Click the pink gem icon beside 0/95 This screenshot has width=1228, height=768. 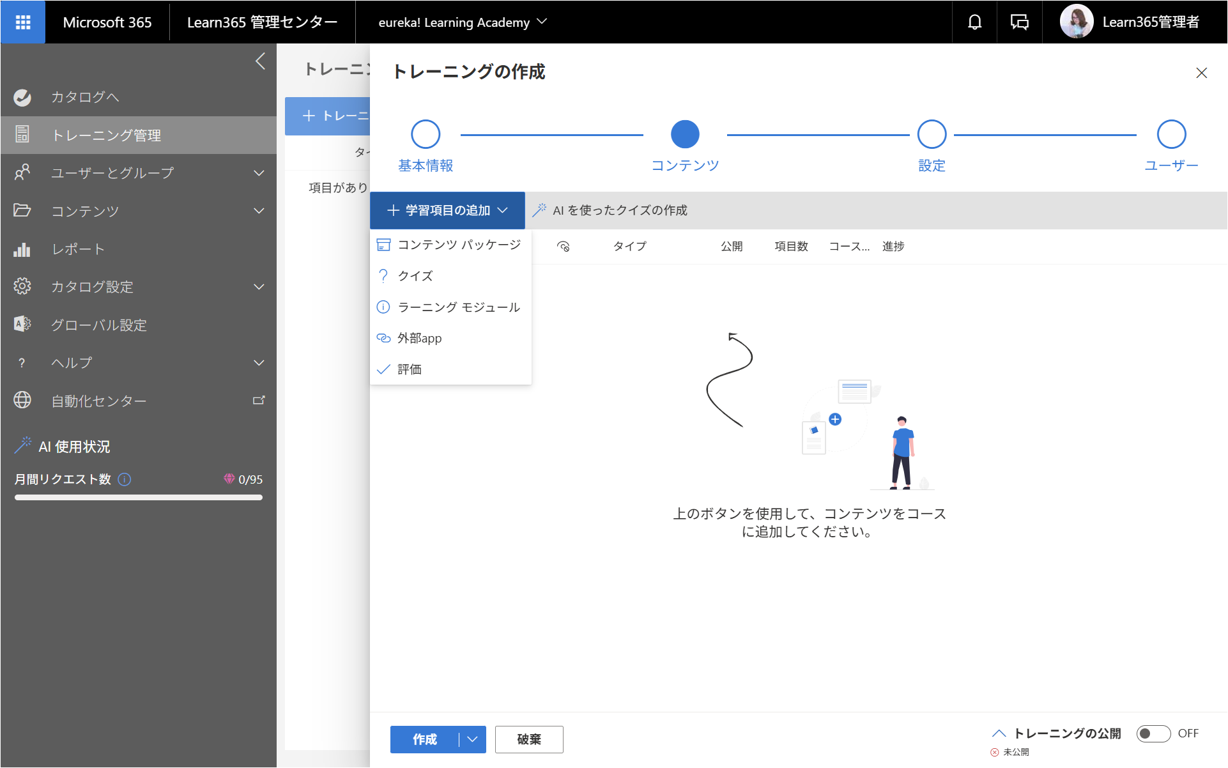[229, 479]
